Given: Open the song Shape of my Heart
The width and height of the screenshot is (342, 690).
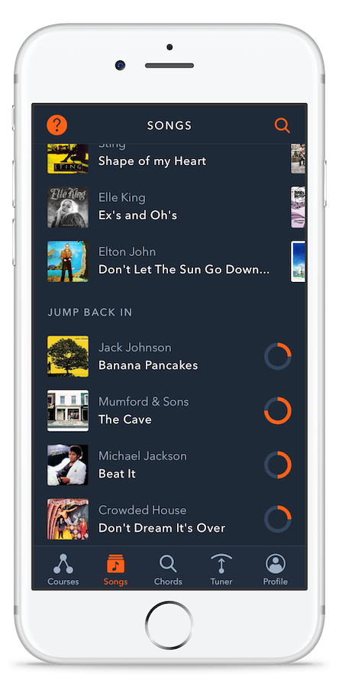Looking at the screenshot, I should point(152,161).
